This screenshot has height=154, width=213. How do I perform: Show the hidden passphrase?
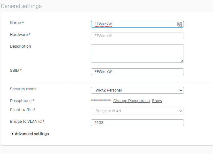(157, 101)
